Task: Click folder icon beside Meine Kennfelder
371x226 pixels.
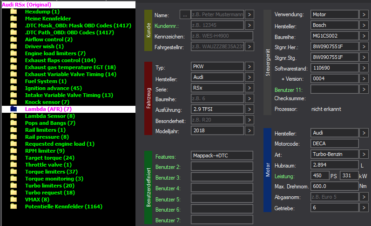Action: point(13,19)
